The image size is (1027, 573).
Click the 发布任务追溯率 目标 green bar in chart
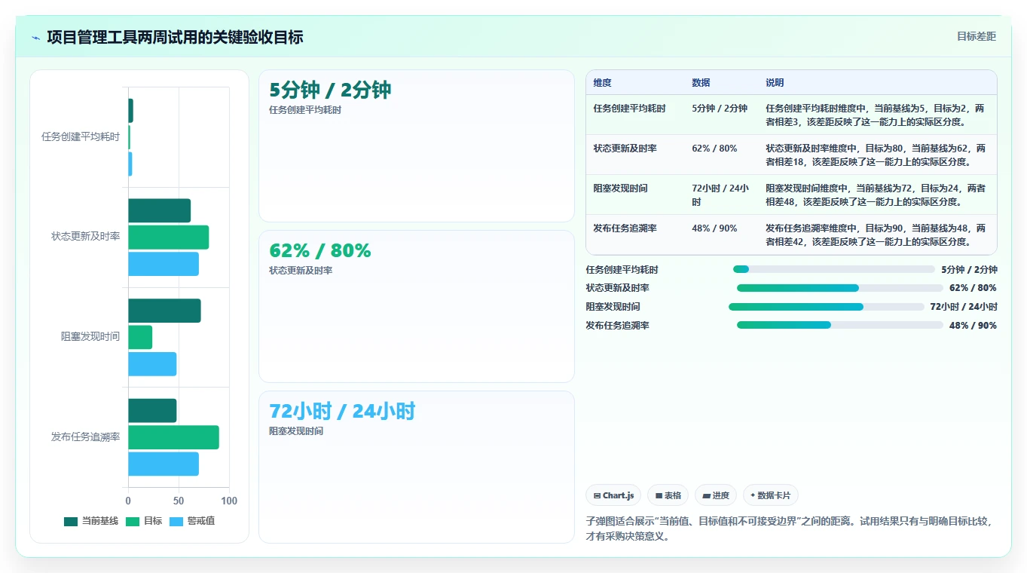[173, 437]
